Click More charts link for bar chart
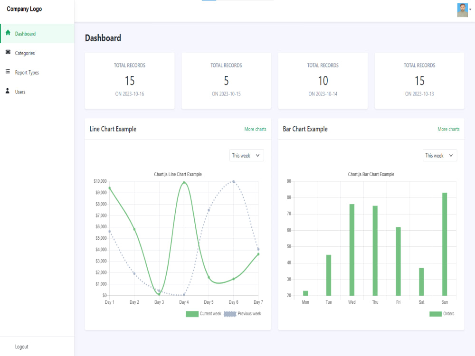The height and width of the screenshot is (356, 475). pos(448,129)
